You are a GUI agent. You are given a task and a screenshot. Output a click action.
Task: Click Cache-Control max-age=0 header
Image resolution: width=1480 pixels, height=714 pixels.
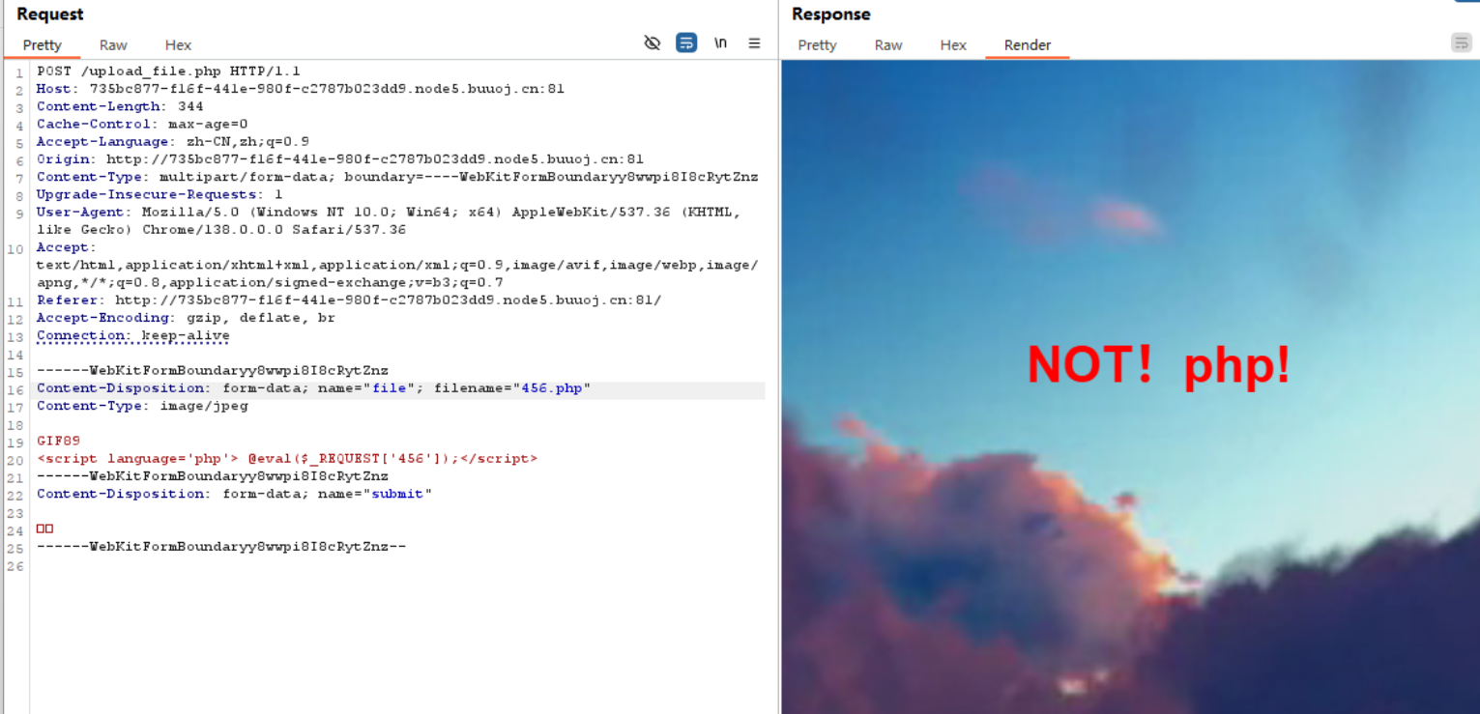pos(142,124)
